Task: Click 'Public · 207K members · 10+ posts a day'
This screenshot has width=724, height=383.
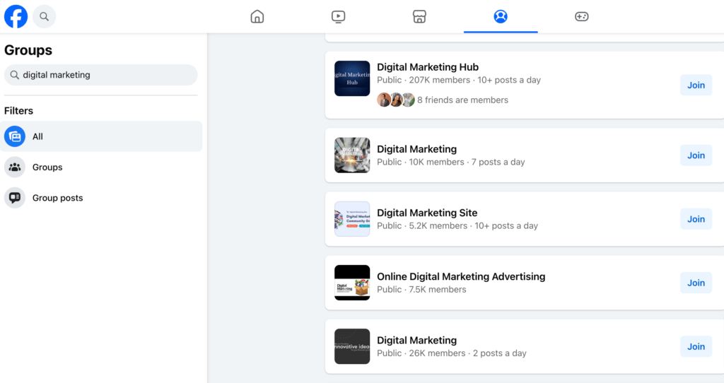Action: [x=458, y=80]
